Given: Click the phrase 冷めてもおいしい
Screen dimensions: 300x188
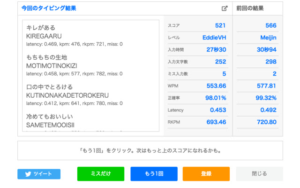Looking at the screenshot, I should tap(50, 117).
